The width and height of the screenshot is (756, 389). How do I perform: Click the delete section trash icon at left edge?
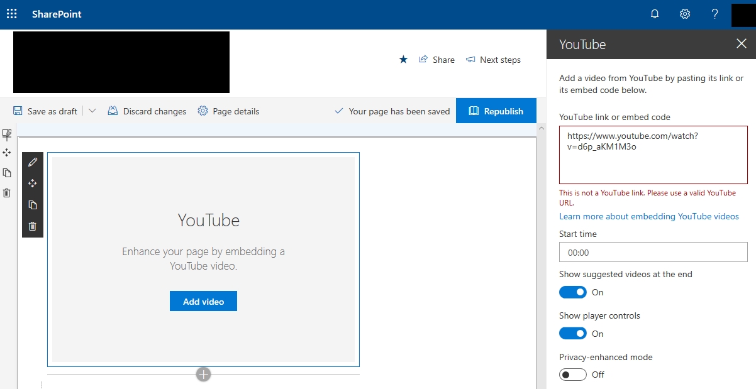point(7,193)
